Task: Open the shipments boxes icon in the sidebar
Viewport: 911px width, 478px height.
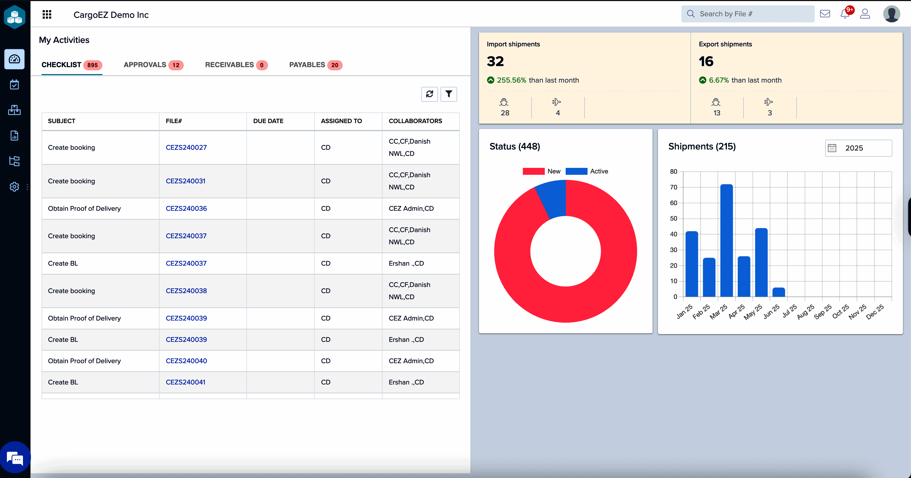Action: tap(14, 110)
